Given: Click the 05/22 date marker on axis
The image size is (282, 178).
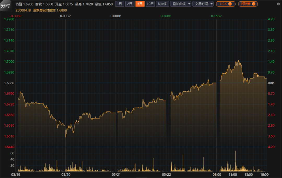Looking at the screenshot, I should pos(166,174).
